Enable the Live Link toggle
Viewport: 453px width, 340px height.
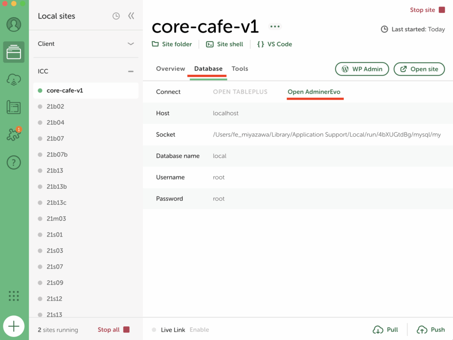pos(199,330)
